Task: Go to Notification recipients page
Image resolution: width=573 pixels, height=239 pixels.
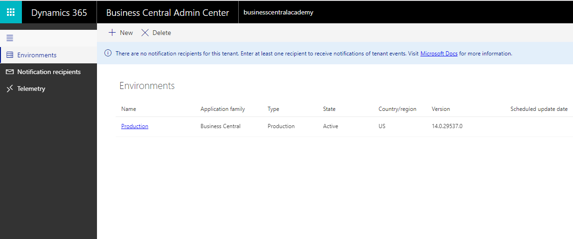Action: [49, 72]
